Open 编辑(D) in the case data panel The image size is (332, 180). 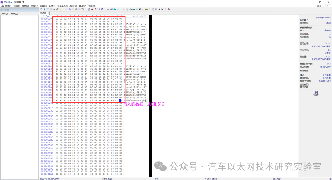coord(14,14)
